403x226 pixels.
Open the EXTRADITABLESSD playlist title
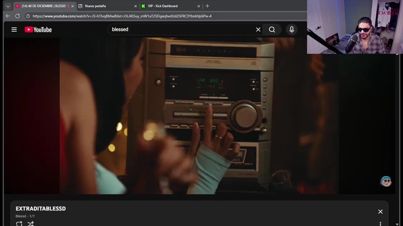coord(41,209)
